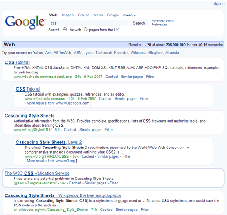
Task: Select "pages from the UK" radio button
Action: pos(85,30)
